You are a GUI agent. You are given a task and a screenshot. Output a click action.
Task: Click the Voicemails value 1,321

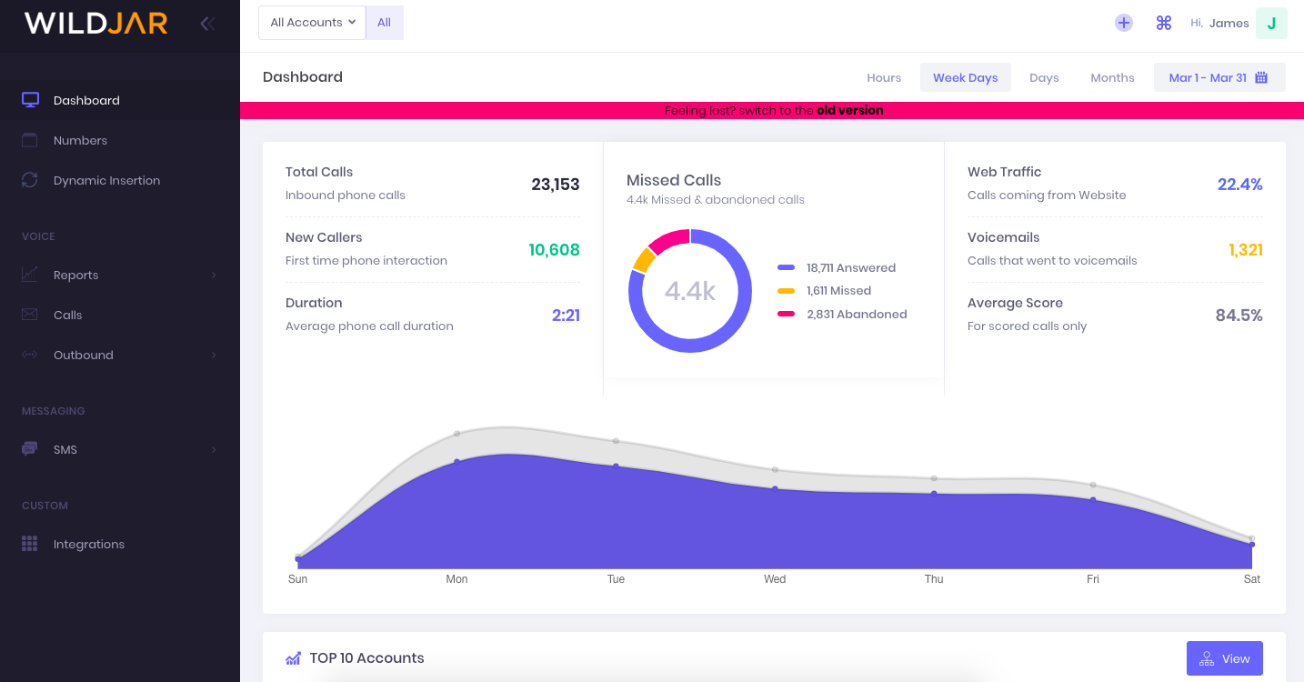1246,250
